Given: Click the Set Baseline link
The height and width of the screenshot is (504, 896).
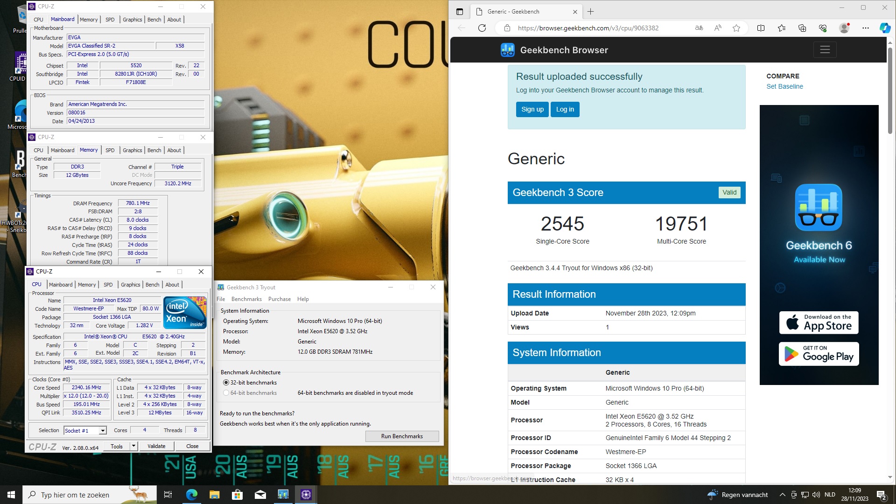Looking at the screenshot, I should pos(784,86).
